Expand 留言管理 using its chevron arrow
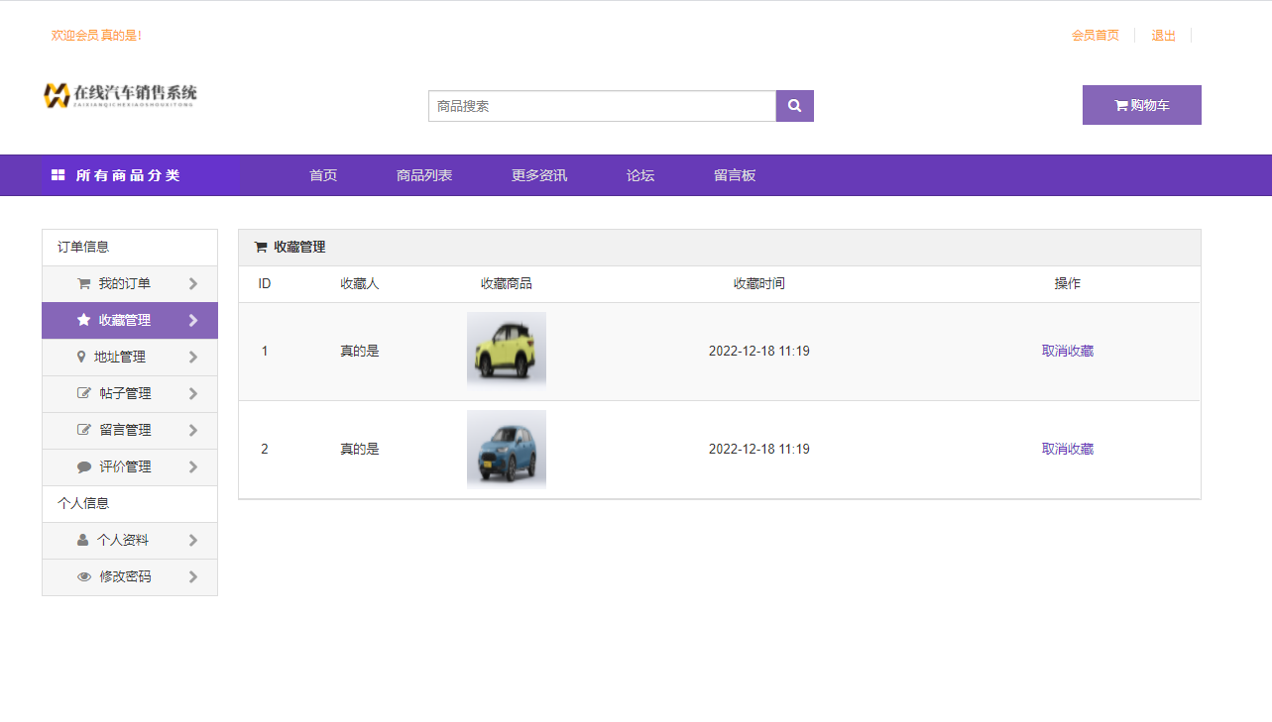 [x=193, y=430]
